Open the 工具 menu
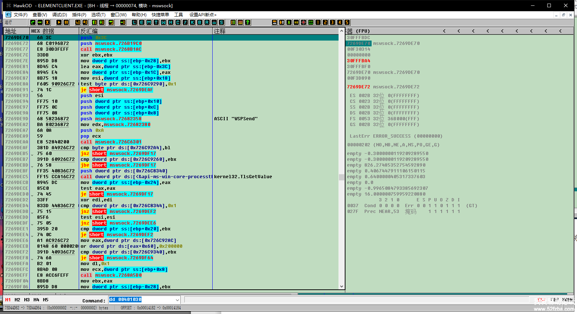The height and width of the screenshot is (314, 577). [x=179, y=15]
